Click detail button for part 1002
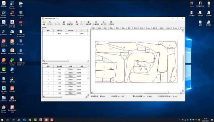Screen dimensions: 214x122 [x=70, y=73]
